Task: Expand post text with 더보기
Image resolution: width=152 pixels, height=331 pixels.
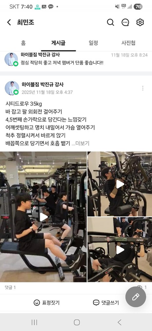Action: tap(80, 143)
